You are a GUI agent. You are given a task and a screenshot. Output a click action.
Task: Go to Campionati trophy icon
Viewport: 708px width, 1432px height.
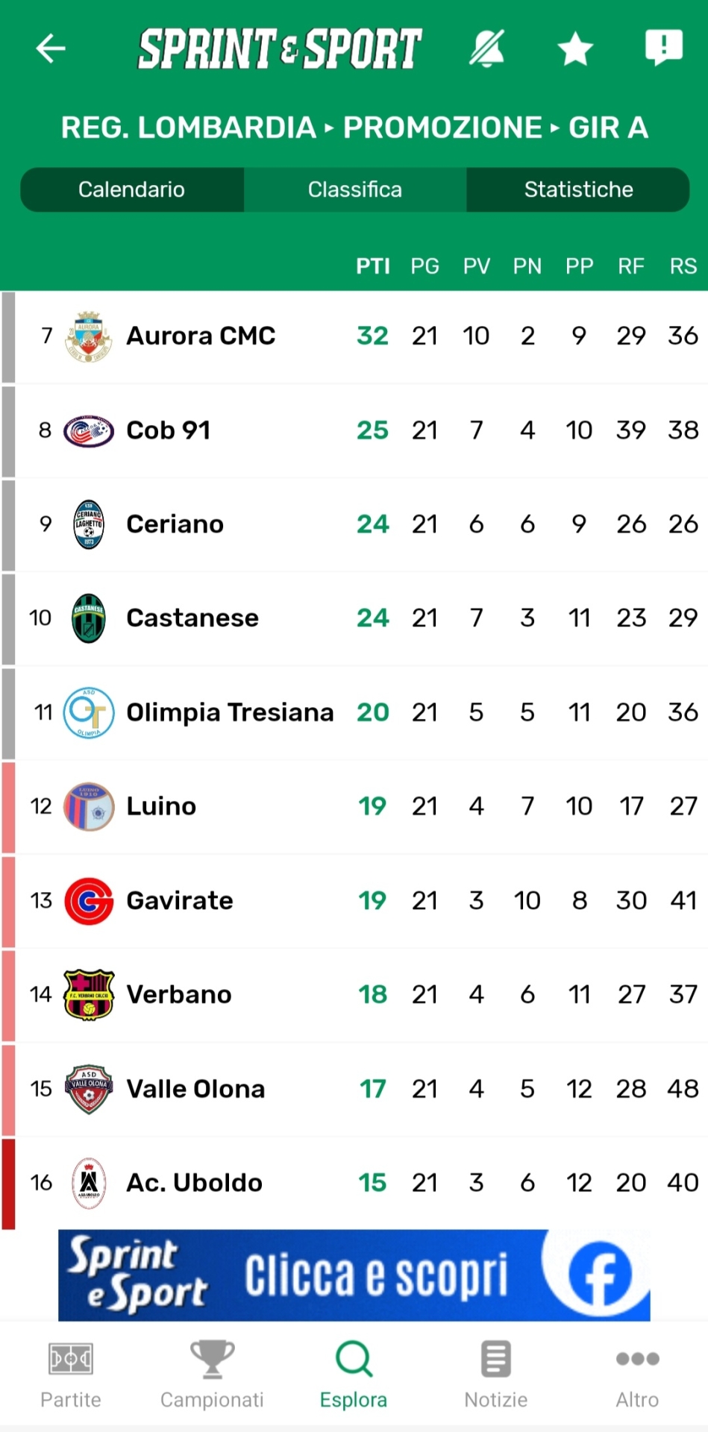(212, 1375)
